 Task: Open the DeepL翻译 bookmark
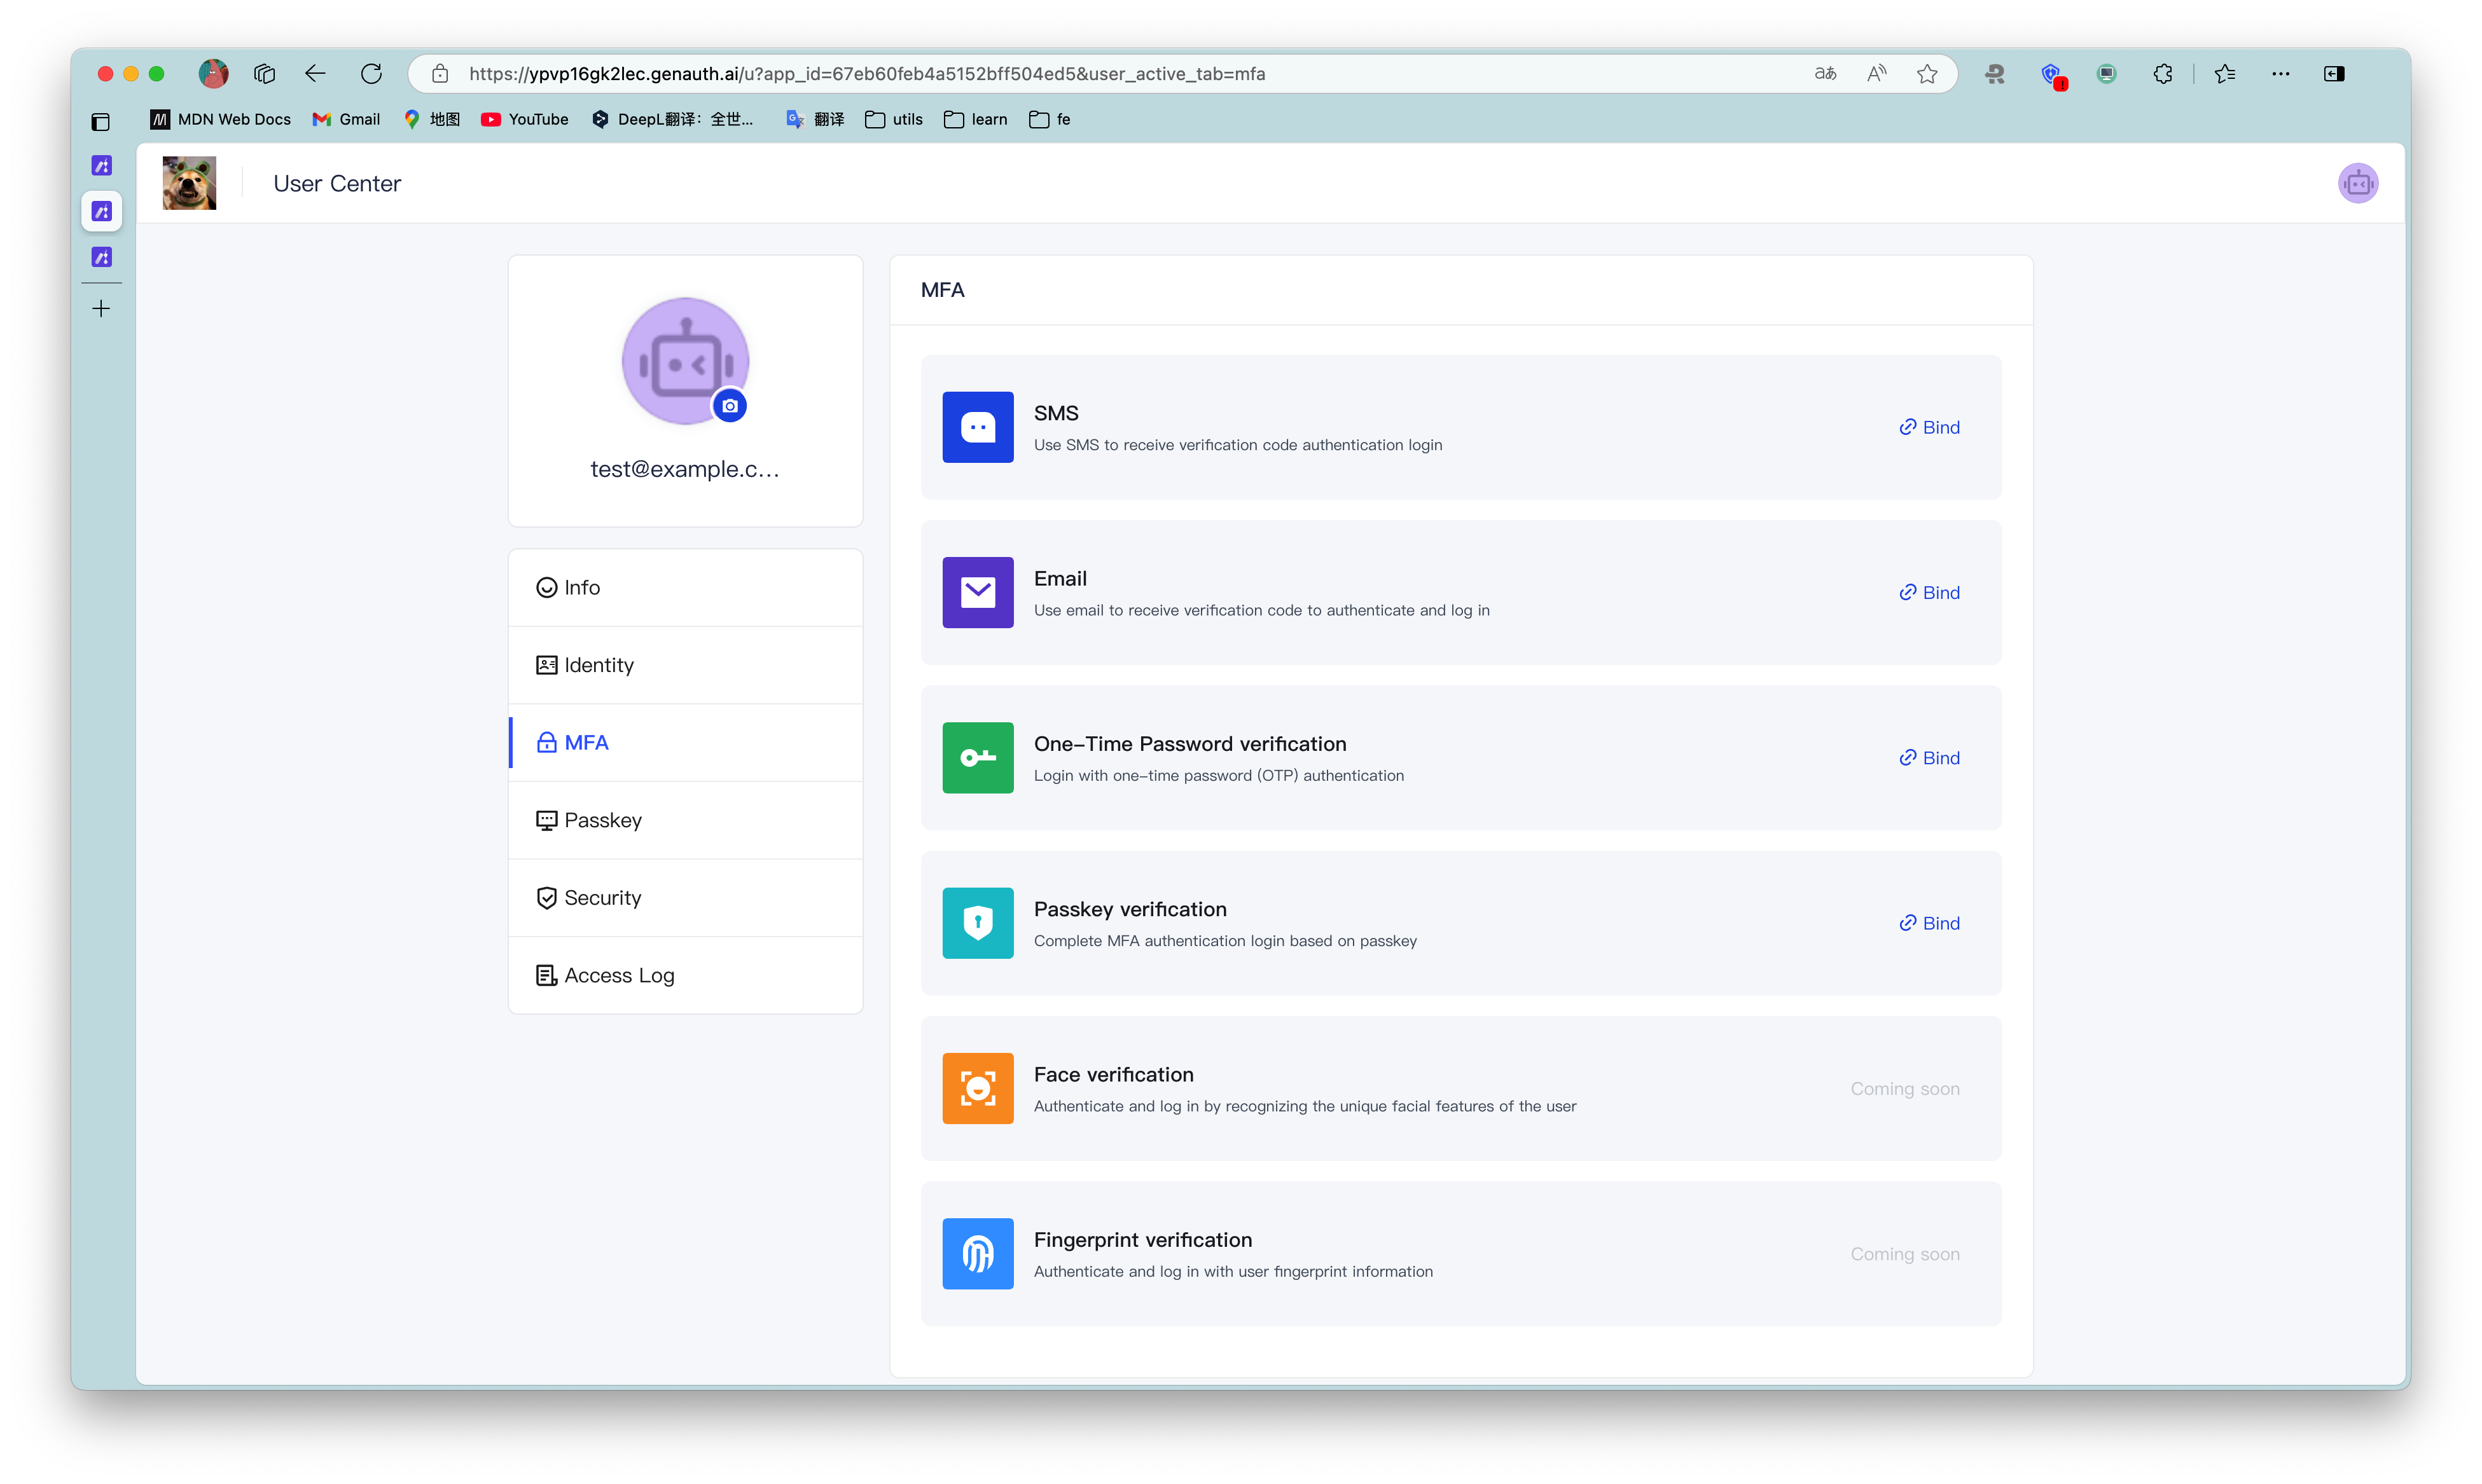pos(672,119)
